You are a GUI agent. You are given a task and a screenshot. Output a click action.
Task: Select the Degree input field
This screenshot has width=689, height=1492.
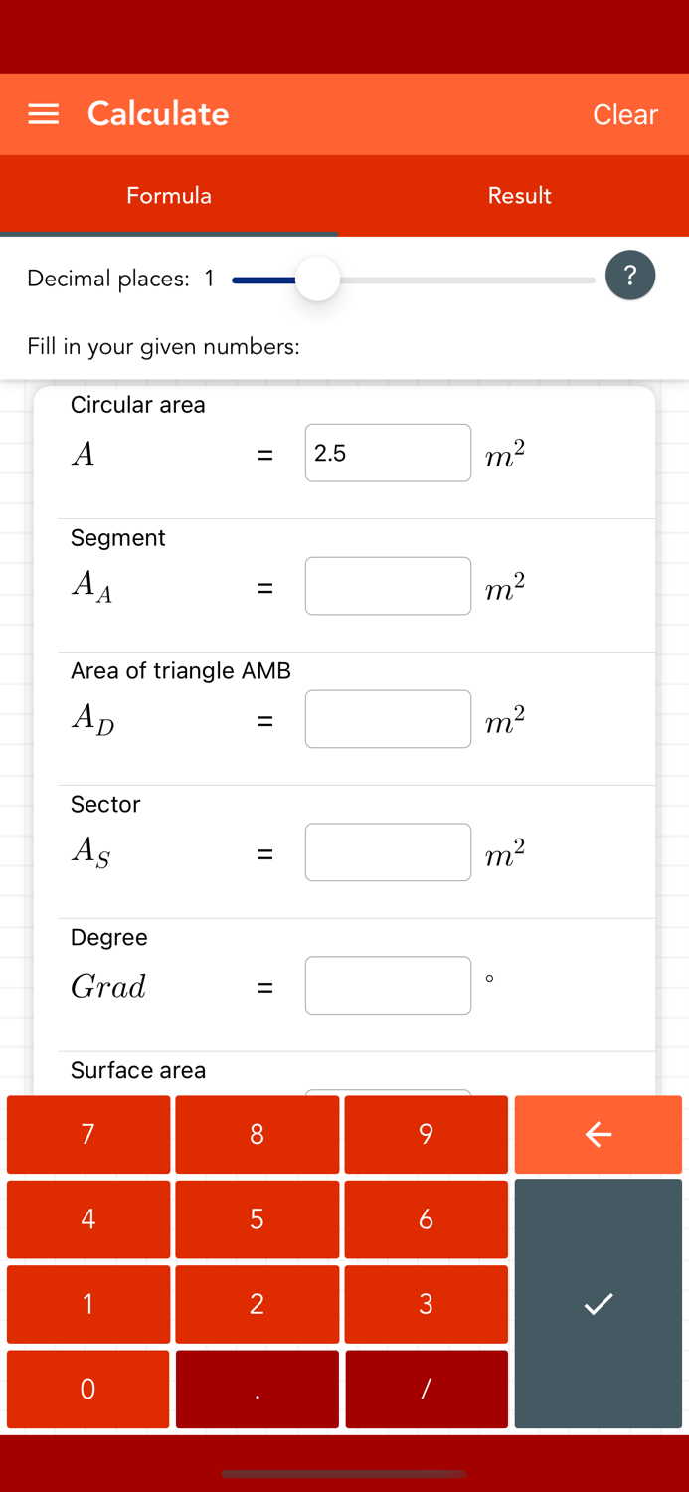click(x=388, y=986)
